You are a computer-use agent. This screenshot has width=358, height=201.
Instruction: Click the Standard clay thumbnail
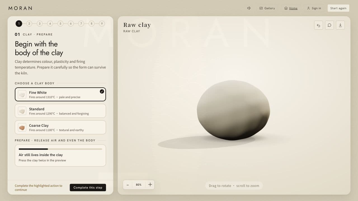pos(22,111)
